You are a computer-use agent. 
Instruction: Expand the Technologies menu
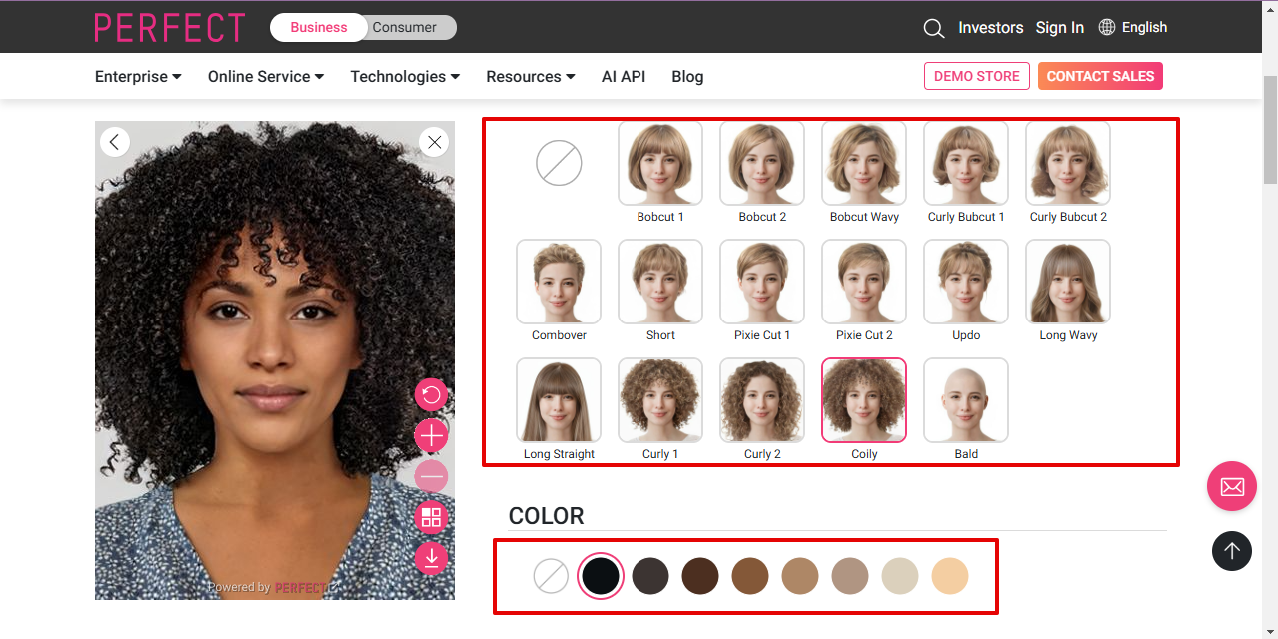pyautogui.click(x=405, y=76)
